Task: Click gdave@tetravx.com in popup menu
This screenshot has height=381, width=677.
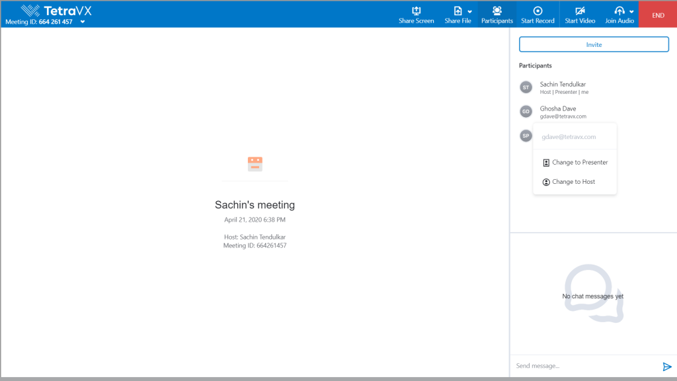Action: click(x=569, y=137)
